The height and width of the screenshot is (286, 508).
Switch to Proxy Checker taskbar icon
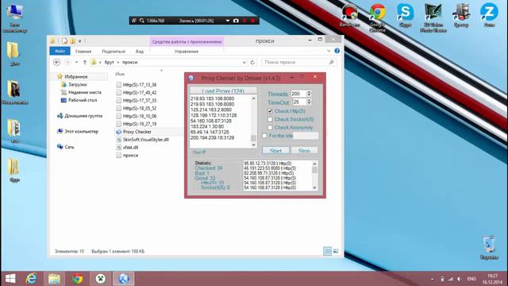(124, 279)
